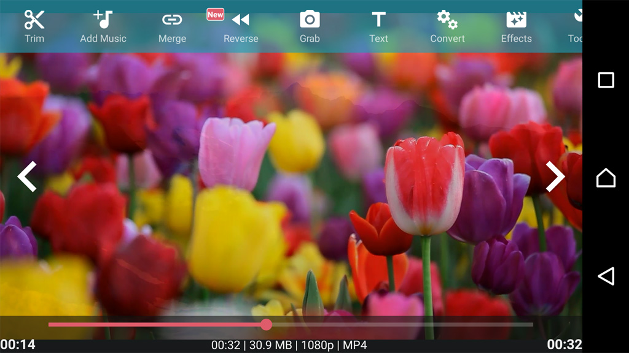This screenshot has width=629, height=353.
Task: Tap the Android home button
Action: (606, 178)
